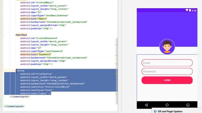
Task: Click android:background="@drawable/button_background" line
Action: 52,84
